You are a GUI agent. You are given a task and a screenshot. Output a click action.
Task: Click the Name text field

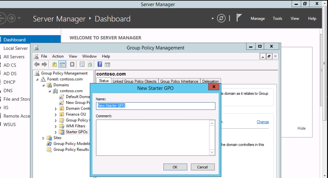tap(156, 106)
